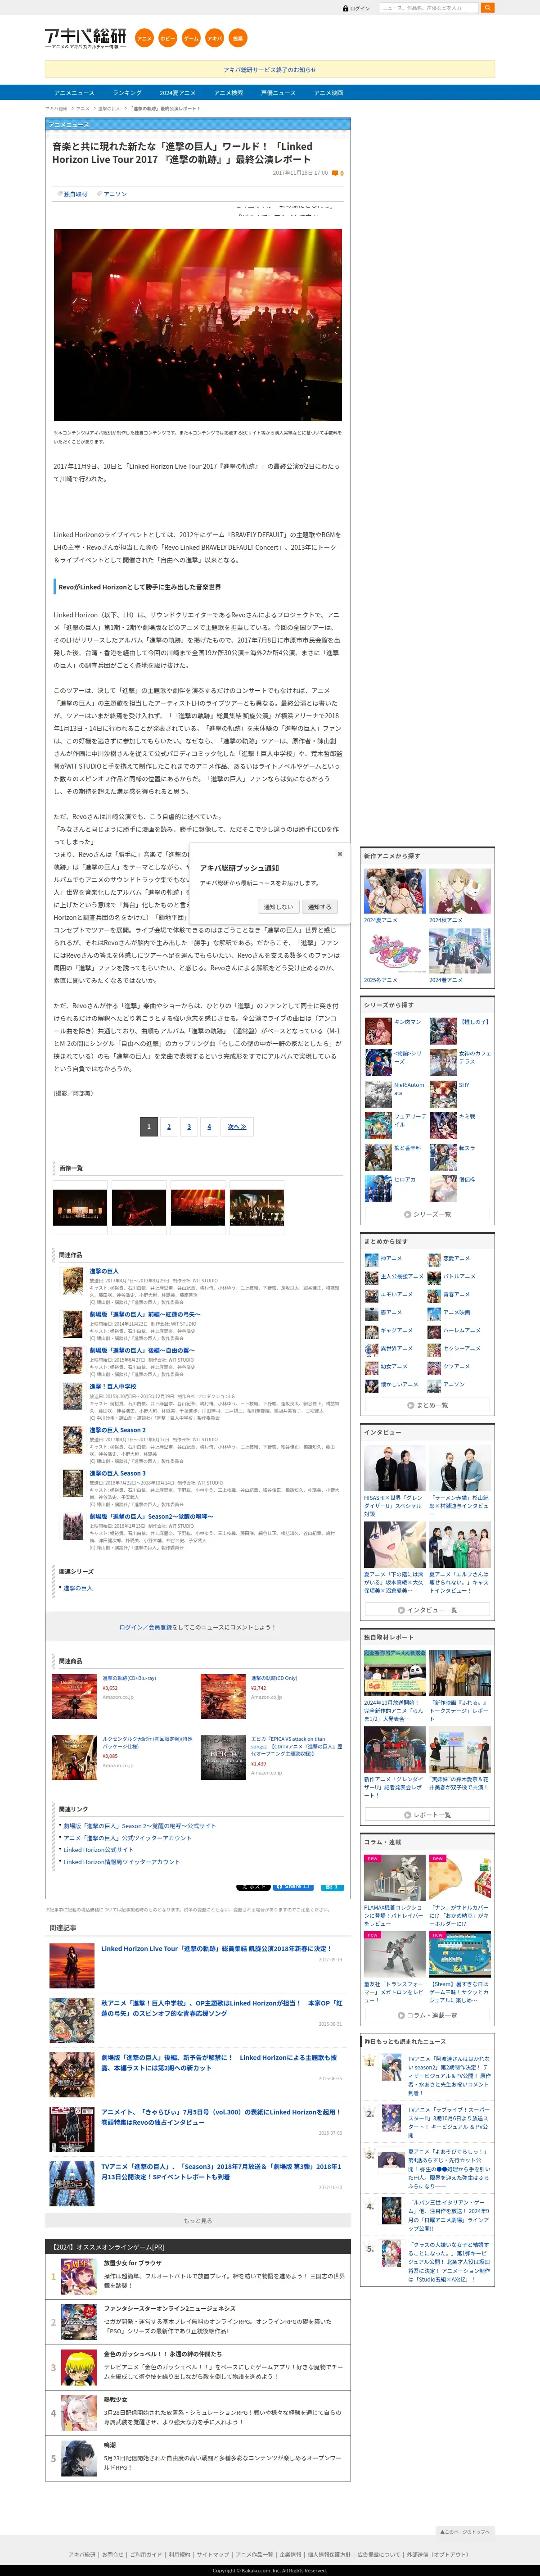540x2576 pixels.
Task: Click the コラム・連載一覧 button
Action: (x=428, y=2015)
